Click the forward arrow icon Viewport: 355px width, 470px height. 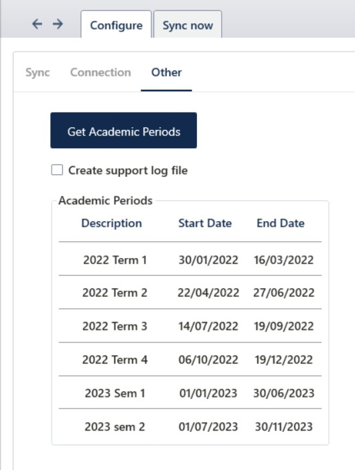click(x=58, y=24)
